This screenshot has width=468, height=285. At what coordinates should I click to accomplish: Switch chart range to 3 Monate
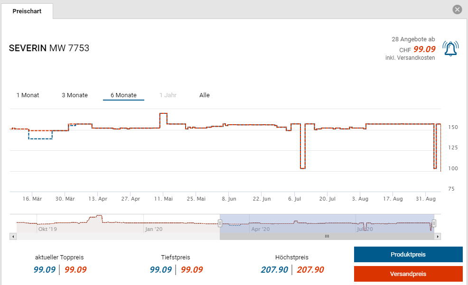click(75, 95)
